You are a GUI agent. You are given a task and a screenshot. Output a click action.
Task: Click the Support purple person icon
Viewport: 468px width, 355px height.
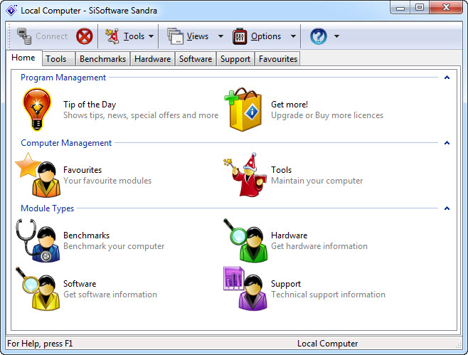(x=245, y=289)
